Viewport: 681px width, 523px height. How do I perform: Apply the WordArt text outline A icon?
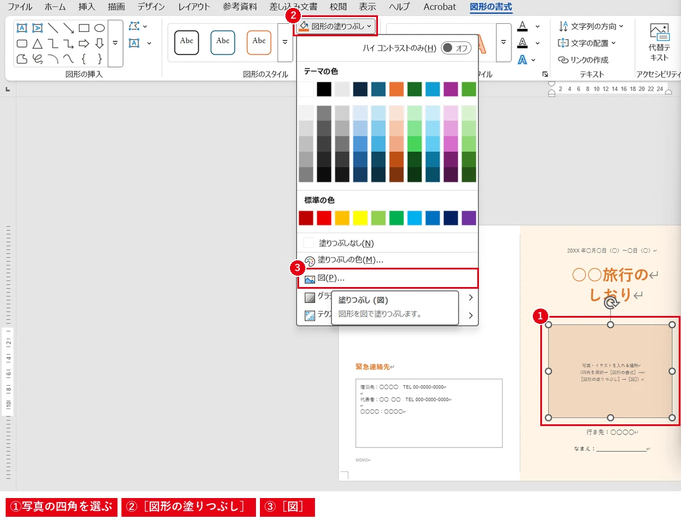click(523, 43)
